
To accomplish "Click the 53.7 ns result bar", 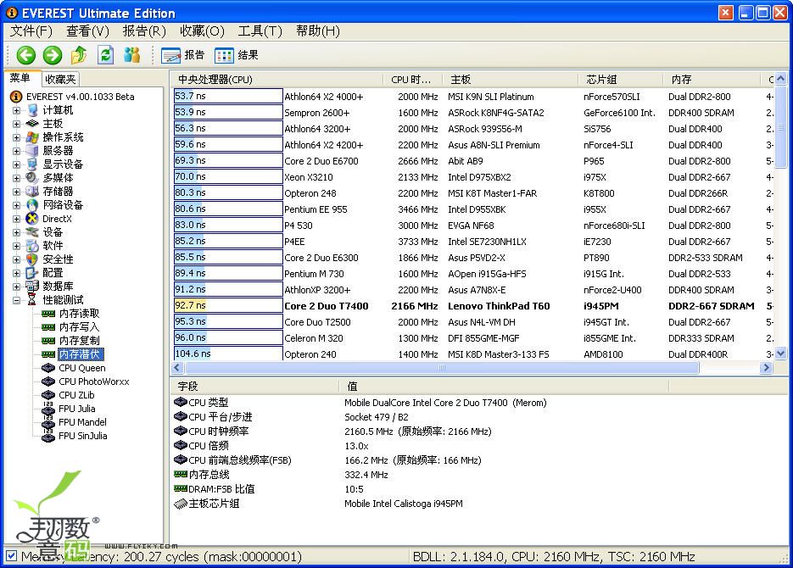I will tap(228, 96).
